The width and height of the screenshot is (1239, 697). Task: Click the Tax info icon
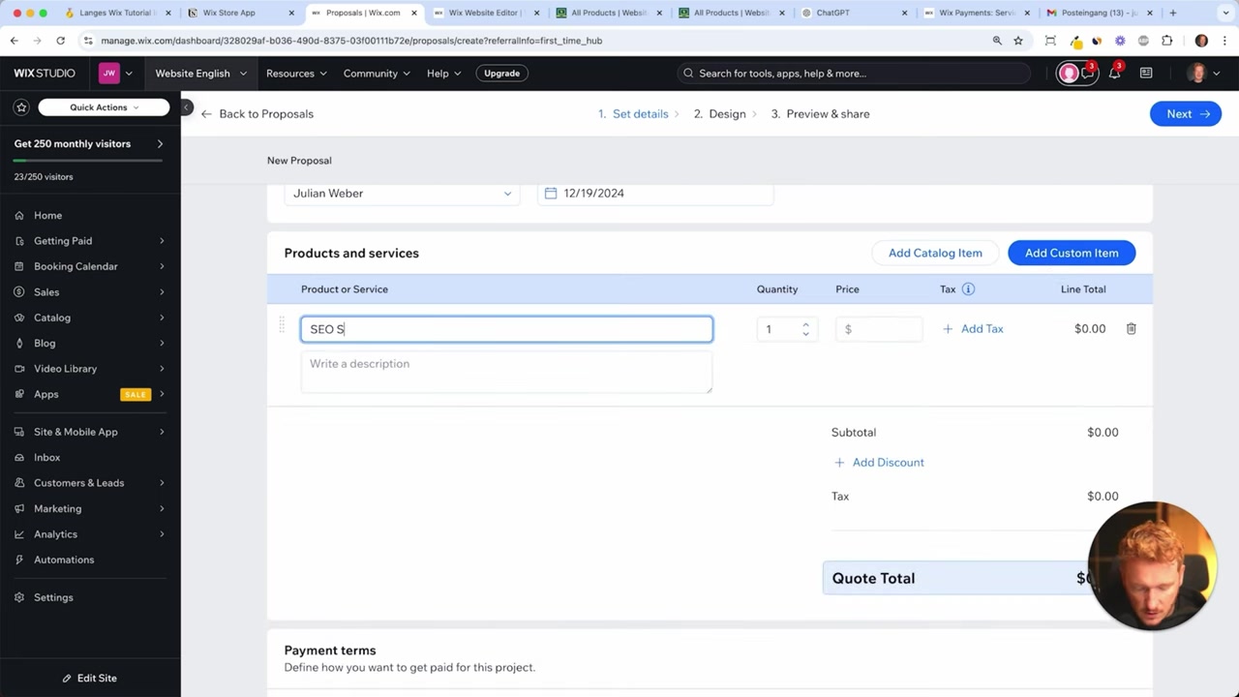point(968,289)
